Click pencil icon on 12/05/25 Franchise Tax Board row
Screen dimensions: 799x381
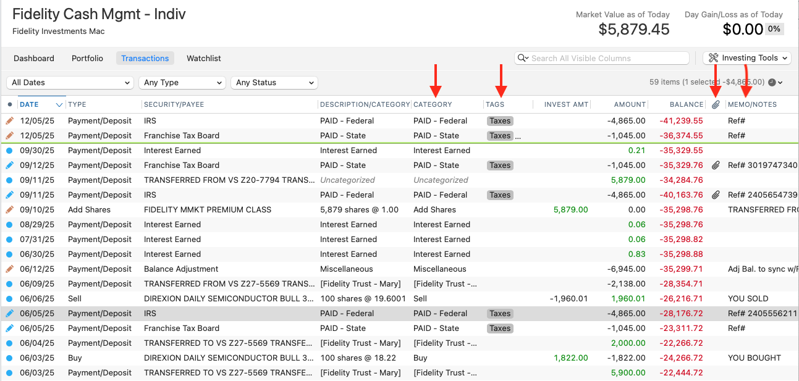[x=9, y=136]
